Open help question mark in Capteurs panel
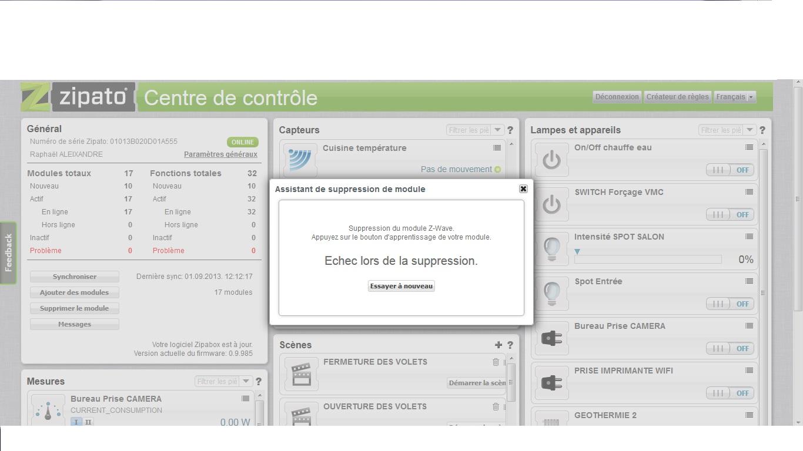Screen dimensions: 803x451 [x=510, y=130]
